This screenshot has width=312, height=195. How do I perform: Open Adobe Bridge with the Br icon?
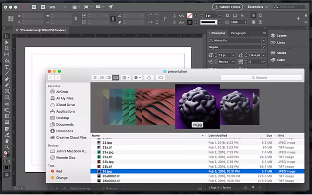pos(34,8)
